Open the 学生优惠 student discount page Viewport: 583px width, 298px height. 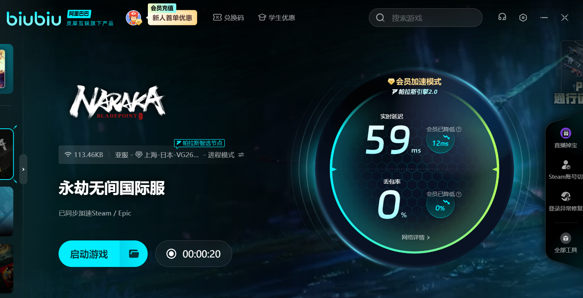click(x=277, y=17)
